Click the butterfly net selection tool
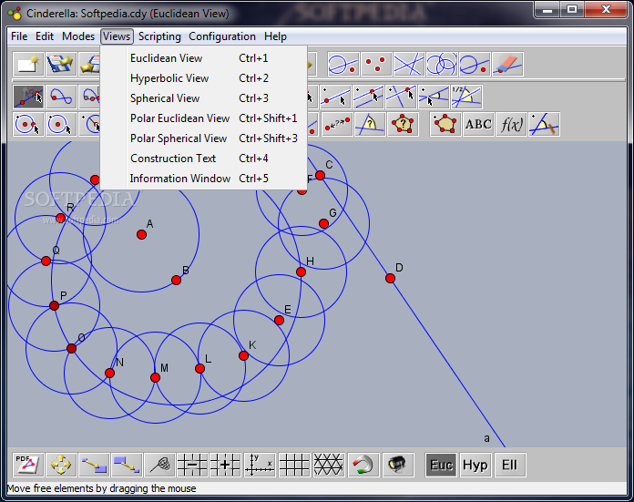Image resolution: width=634 pixels, height=502 pixels. pyautogui.click(x=159, y=465)
